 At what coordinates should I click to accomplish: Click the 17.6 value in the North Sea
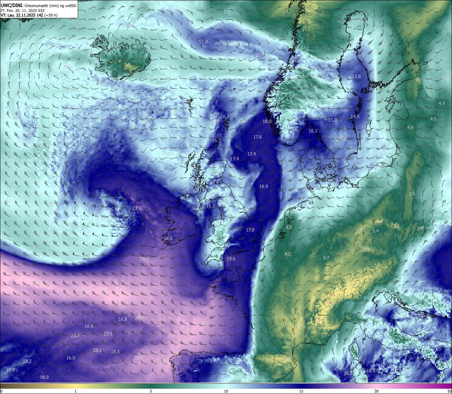pos(257,137)
